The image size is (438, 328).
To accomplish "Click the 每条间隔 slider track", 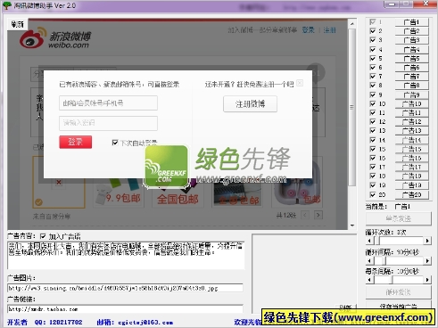I will pos(399,280).
